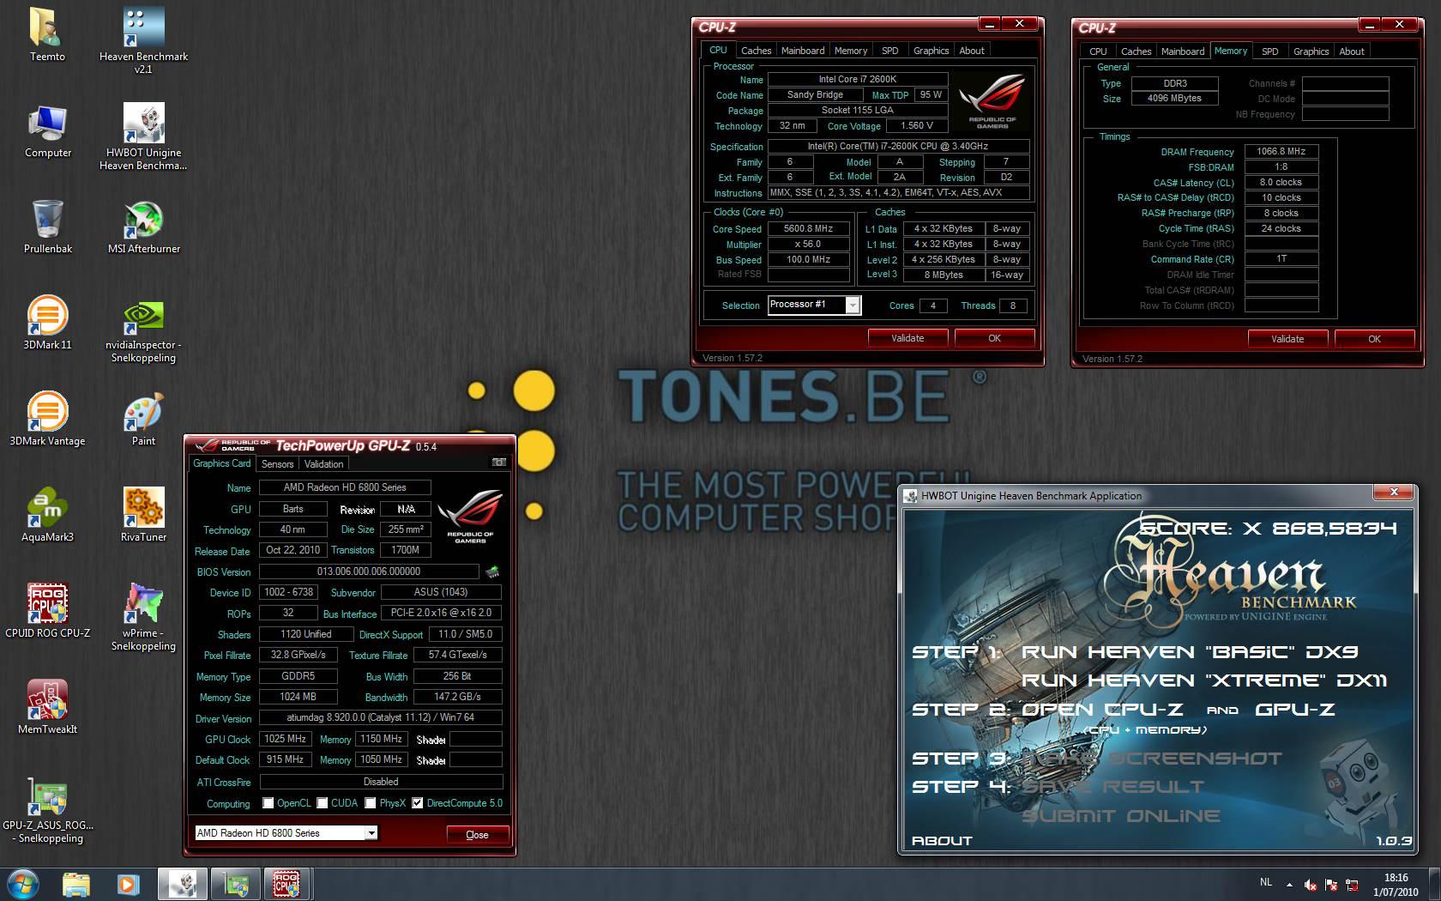Open Mainboard tab in left CPU-Z window
Viewport: 1441px width, 901px height.
click(803, 51)
